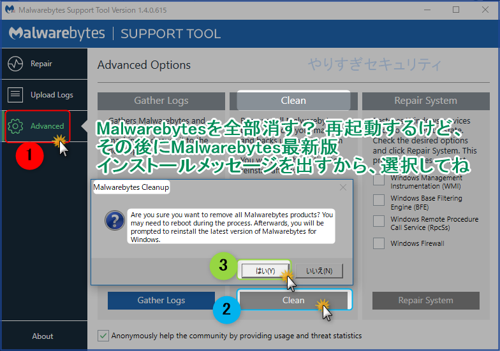
Task: Click the blue Gather Logs button
Action: click(x=161, y=301)
